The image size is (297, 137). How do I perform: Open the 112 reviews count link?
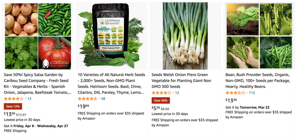(252, 93)
